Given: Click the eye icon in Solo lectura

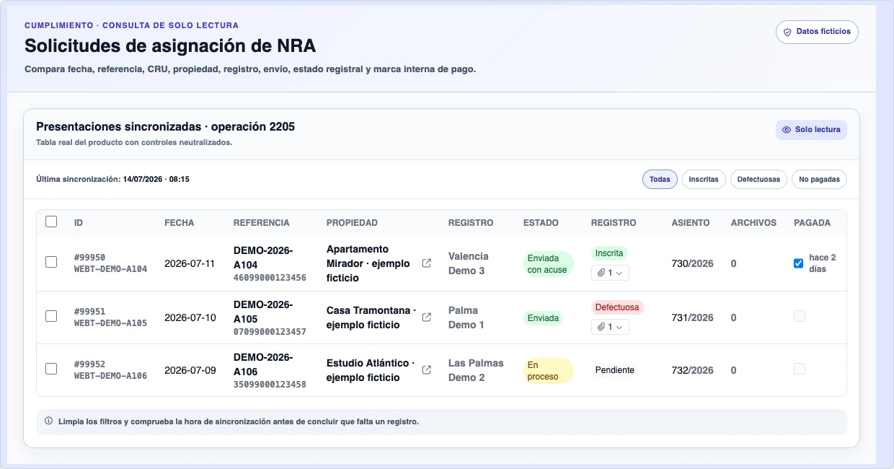Looking at the screenshot, I should click(787, 130).
